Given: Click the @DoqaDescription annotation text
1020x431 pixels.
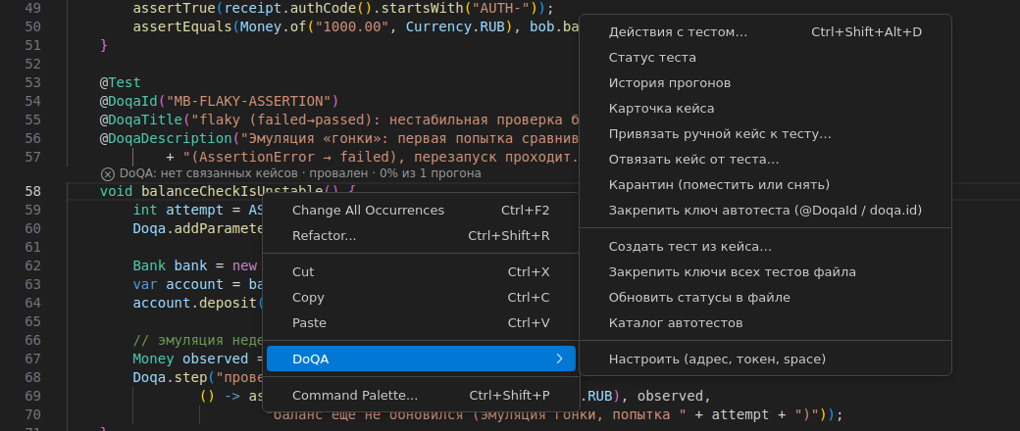Looking at the screenshot, I should click(x=166, y=138).
